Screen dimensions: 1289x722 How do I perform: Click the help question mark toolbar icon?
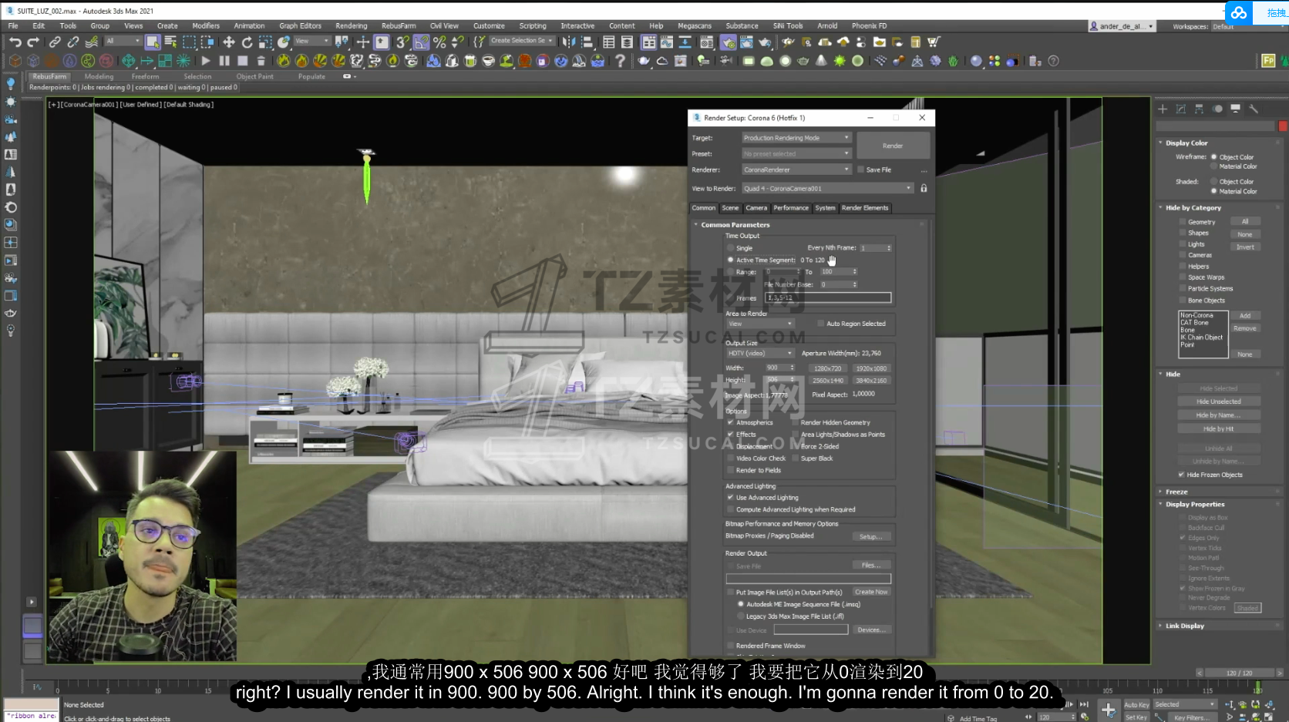620,61
